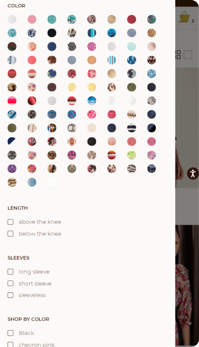
Task: Select the sleeveless filter checkbox
Action: click(x=10, y=295)
